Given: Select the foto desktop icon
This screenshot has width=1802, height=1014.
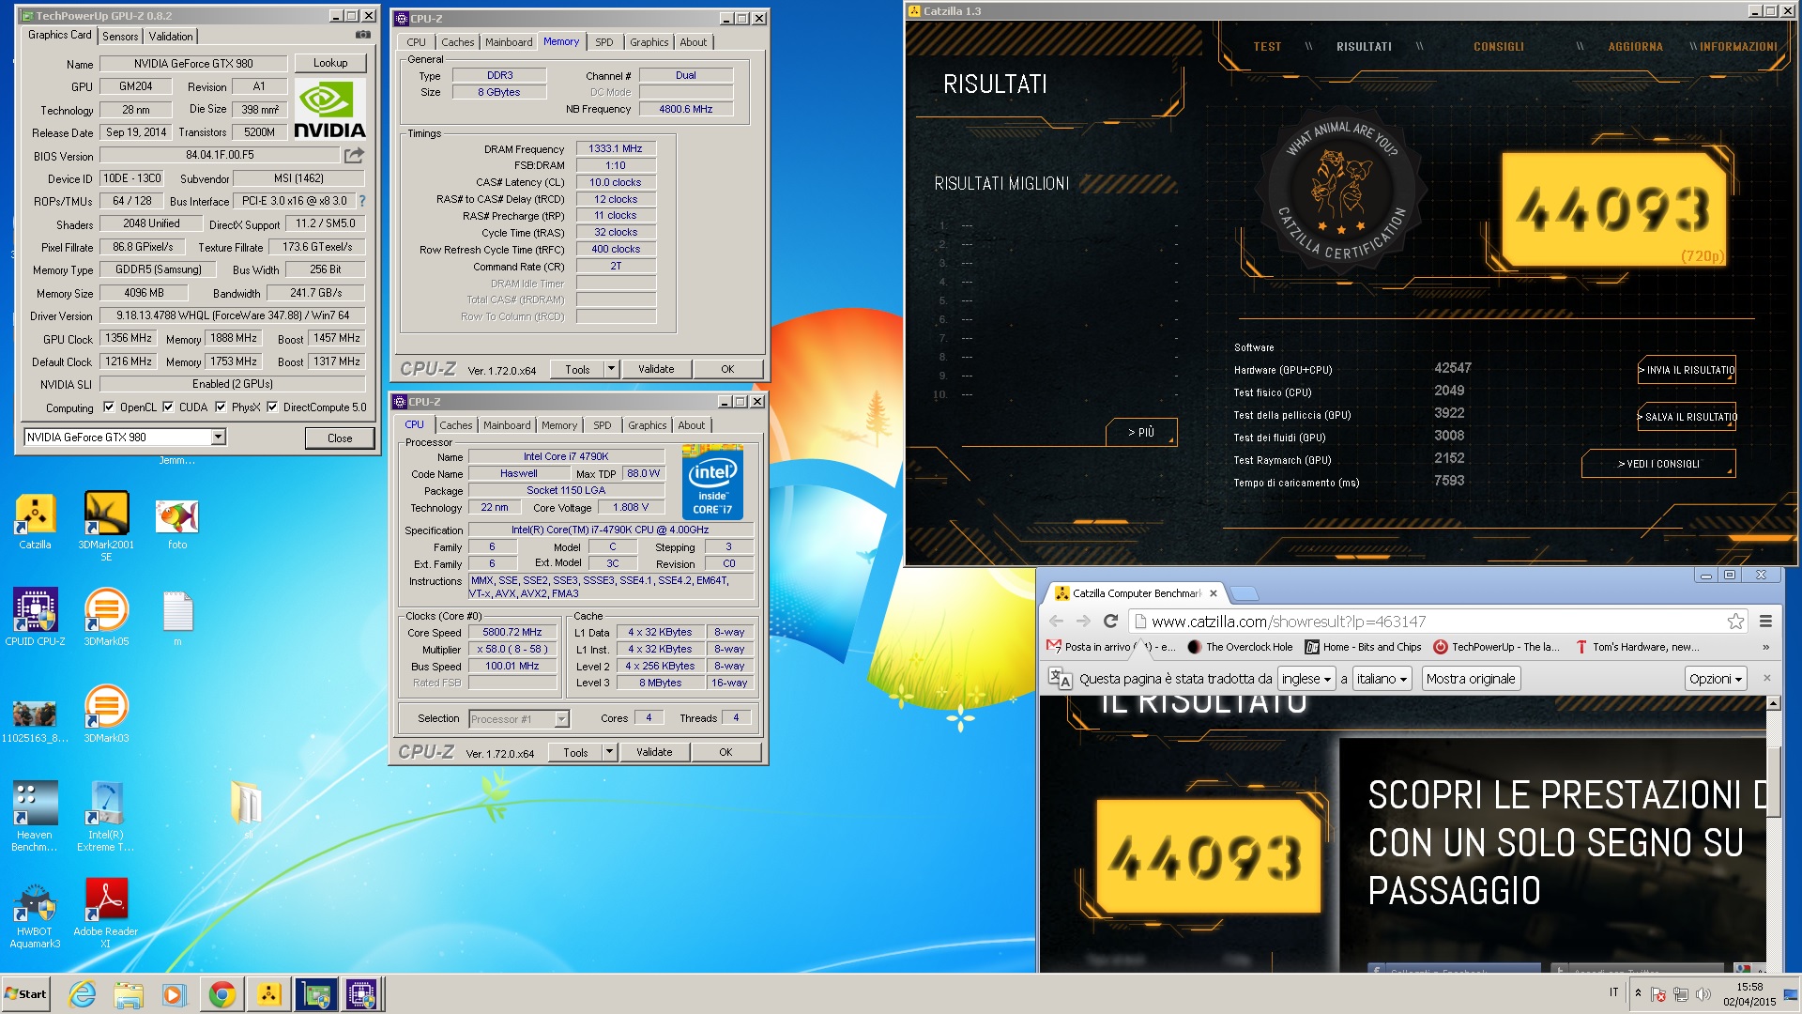Looking at the screenshot, I should [177, 524].
